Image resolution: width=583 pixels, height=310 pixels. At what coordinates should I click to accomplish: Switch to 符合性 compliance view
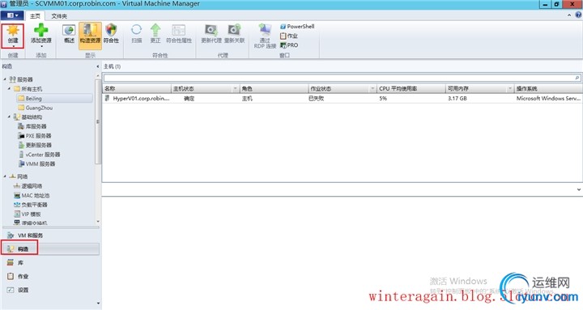click(111, 34)
